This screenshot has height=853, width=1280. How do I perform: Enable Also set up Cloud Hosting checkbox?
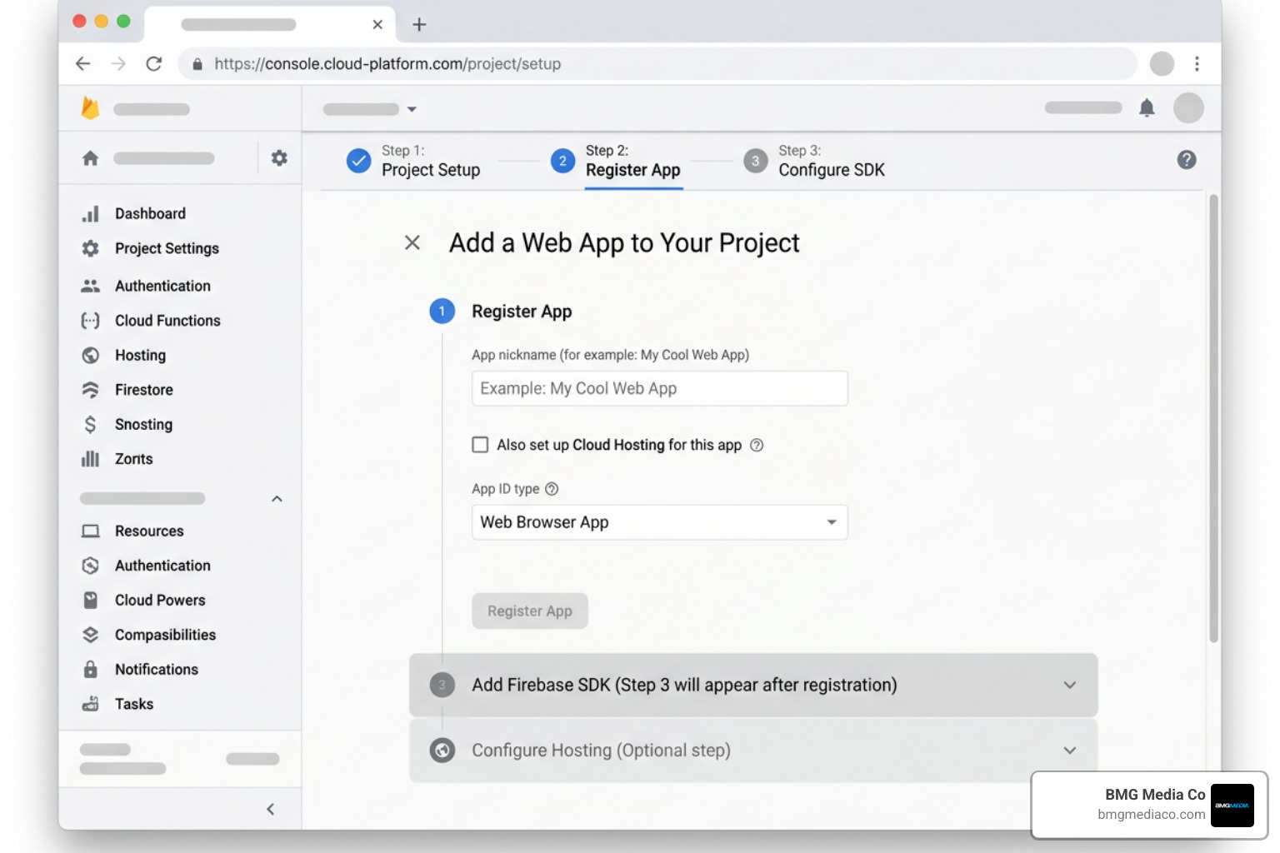pos(480,445)
